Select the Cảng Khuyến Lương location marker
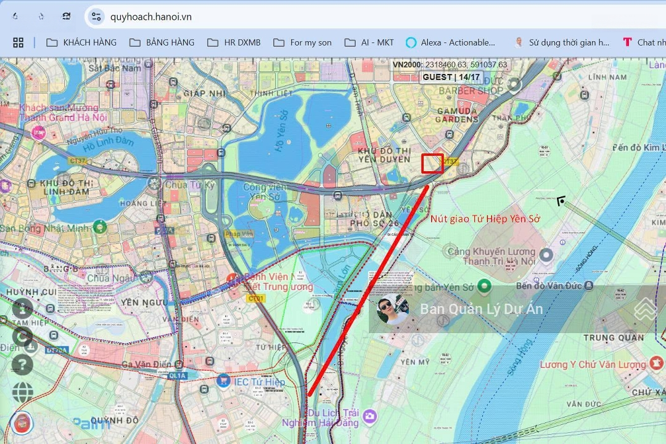The width and height of the screenshot is (666, 444). click(x=546, y=255)
